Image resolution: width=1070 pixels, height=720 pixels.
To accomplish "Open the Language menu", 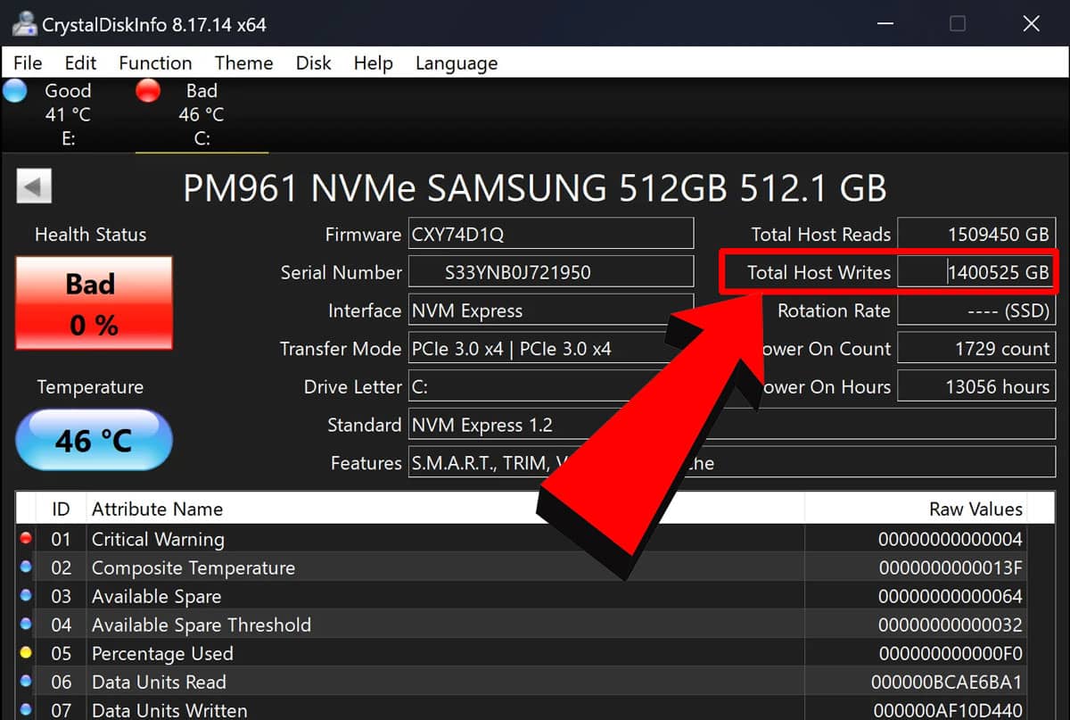I will (x=456, y=62).
